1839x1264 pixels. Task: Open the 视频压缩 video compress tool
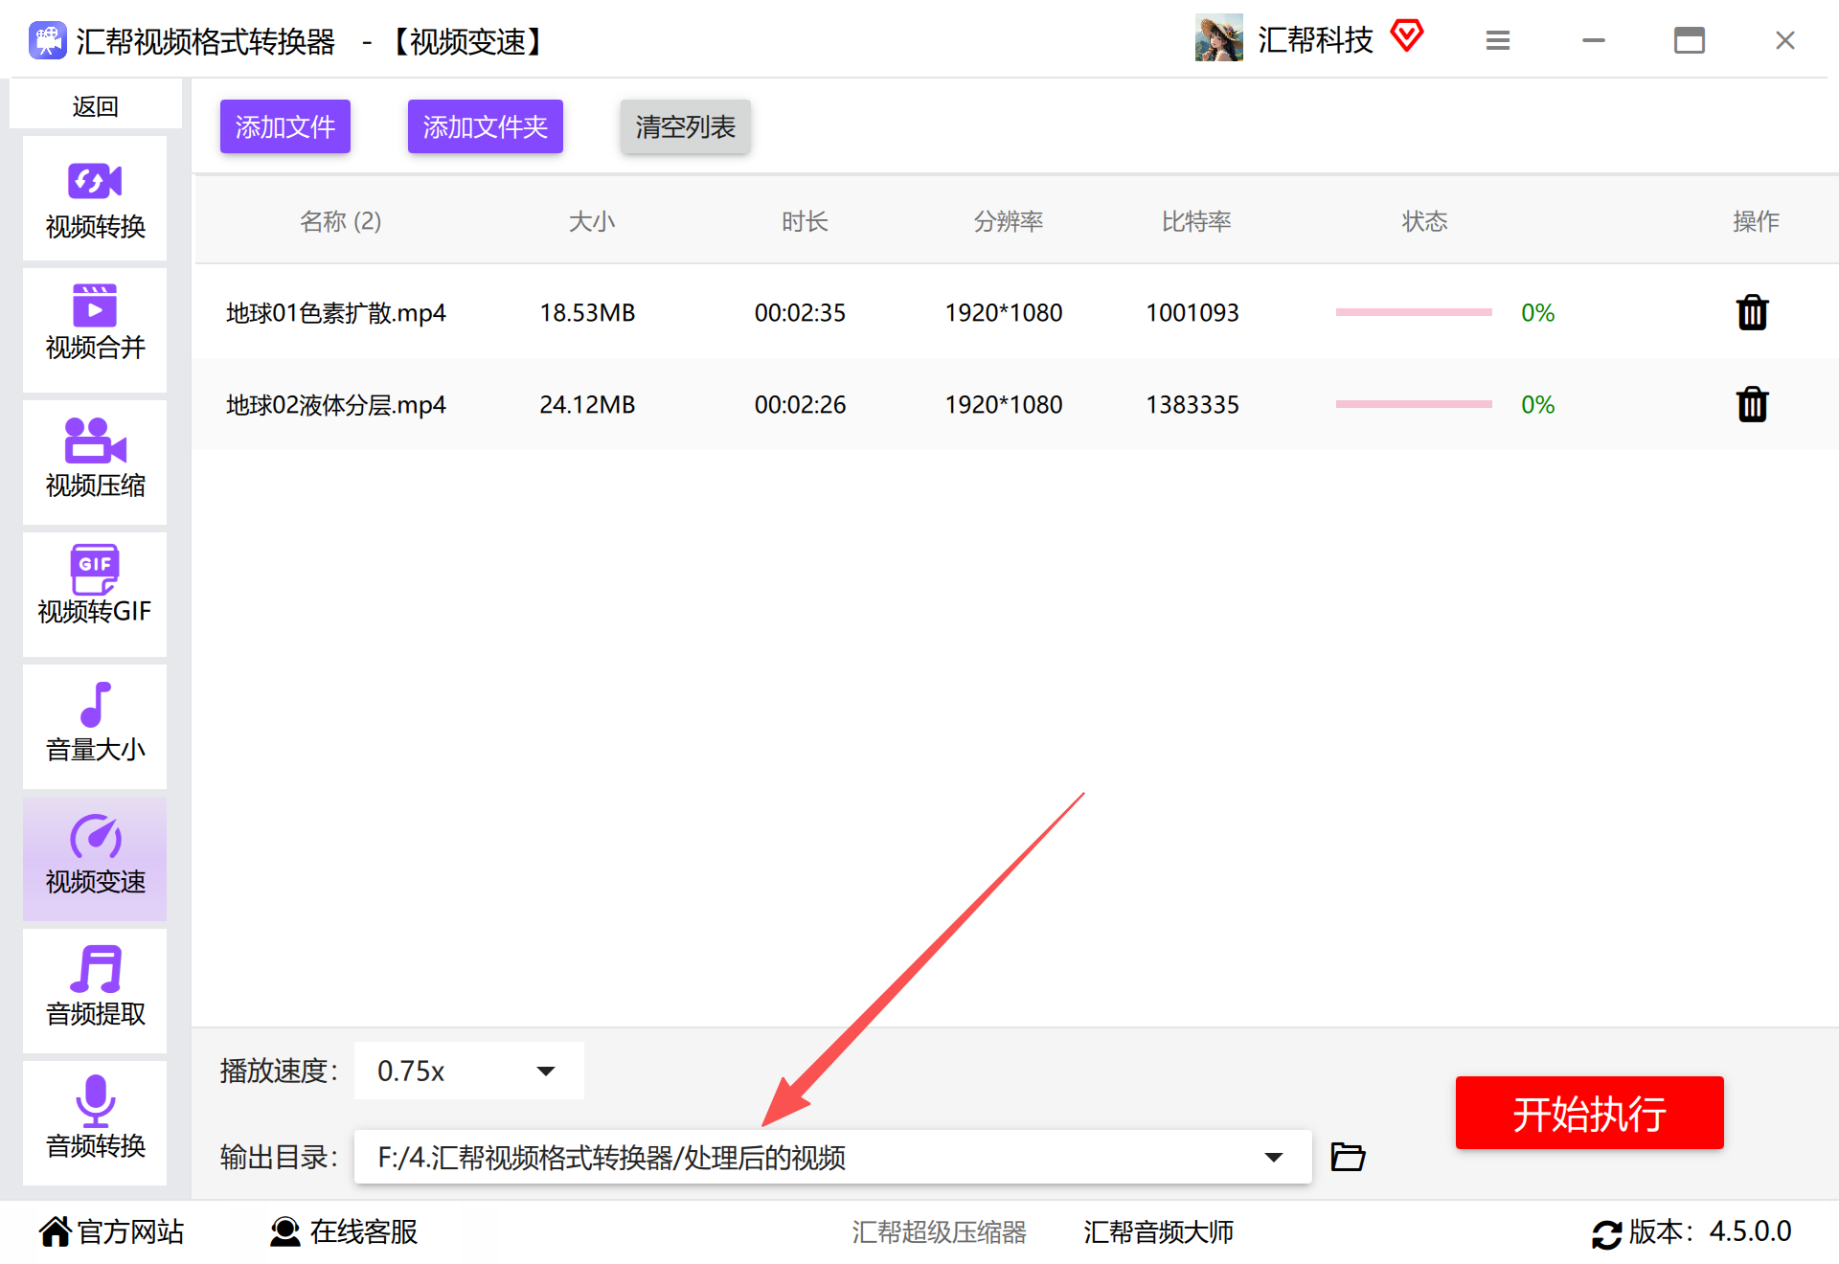[x=95, y=463]
